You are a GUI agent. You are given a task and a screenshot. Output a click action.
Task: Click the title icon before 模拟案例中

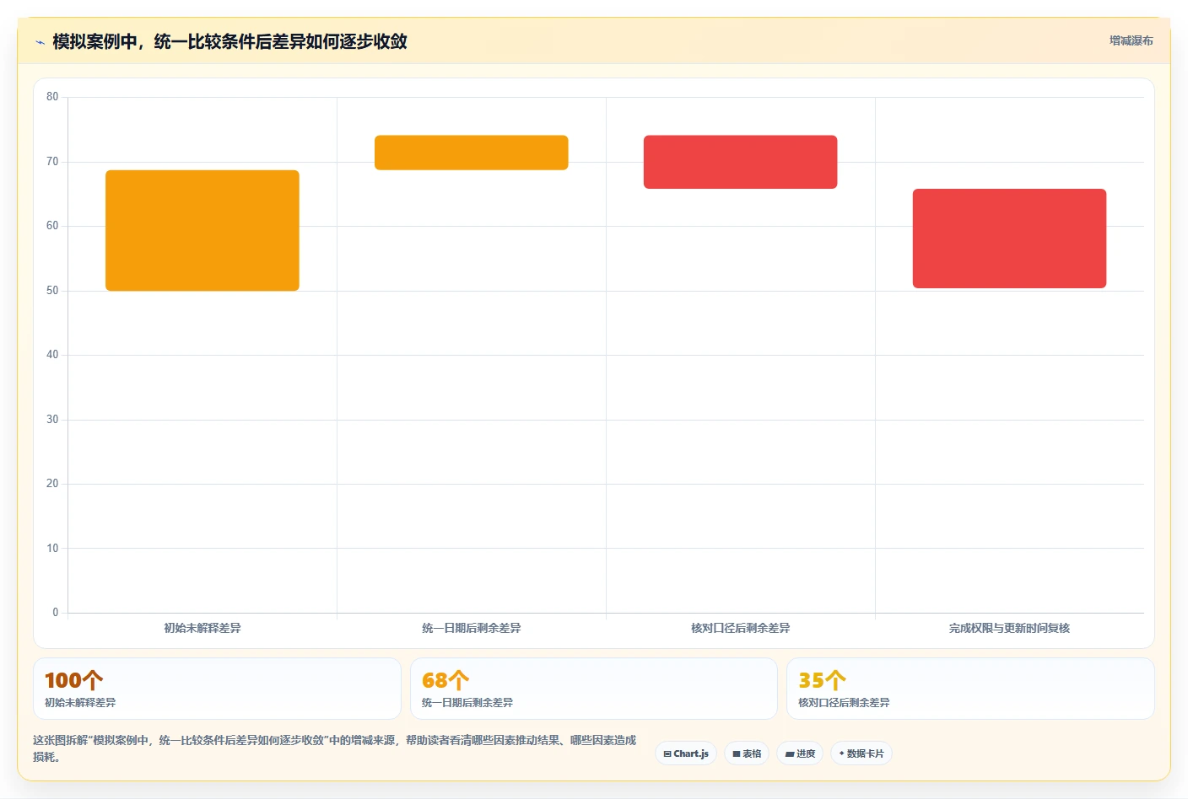click(40, 42)
